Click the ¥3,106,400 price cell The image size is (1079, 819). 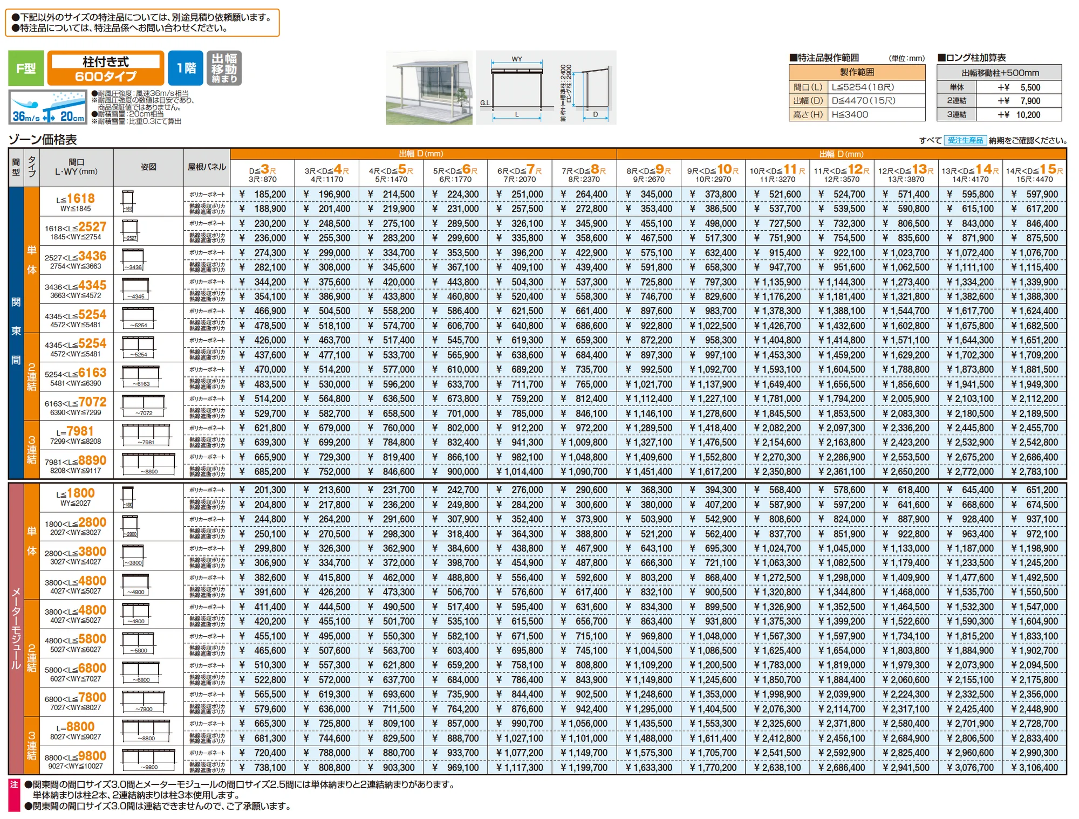coord(1034,767)
